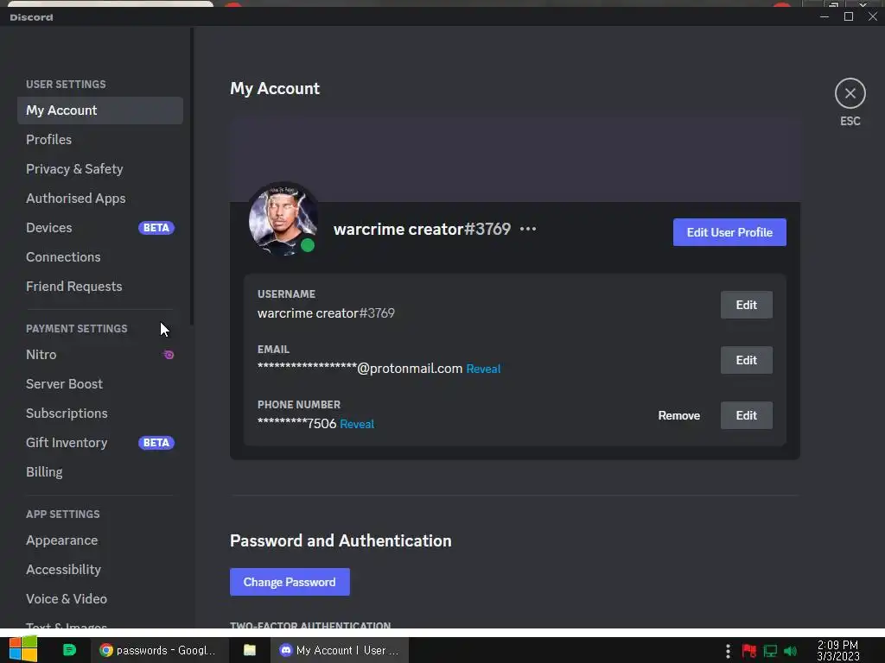885x663 pixels.
Task: Show hidden tray icons via three dots
Action: [x=728, y=651]
